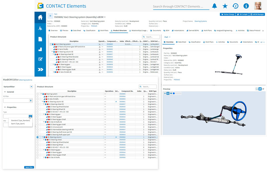Open the documents sidebar icon

[40, 39]
